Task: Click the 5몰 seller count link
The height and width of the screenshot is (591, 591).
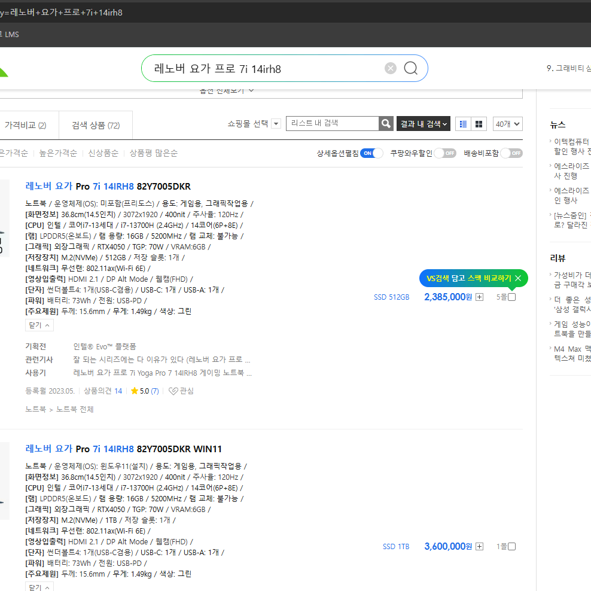Action: [x=502, y=297]
